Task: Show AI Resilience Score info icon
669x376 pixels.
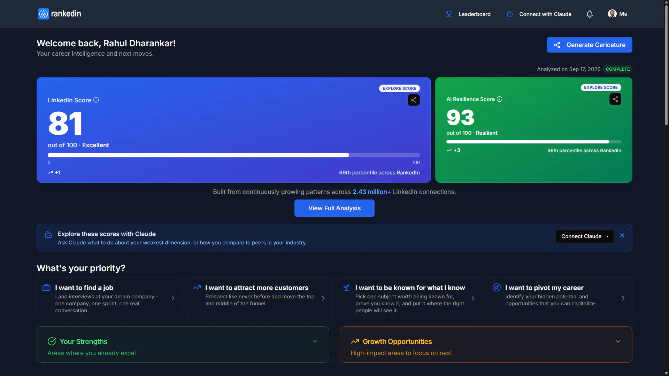Action: pos(500,99)
